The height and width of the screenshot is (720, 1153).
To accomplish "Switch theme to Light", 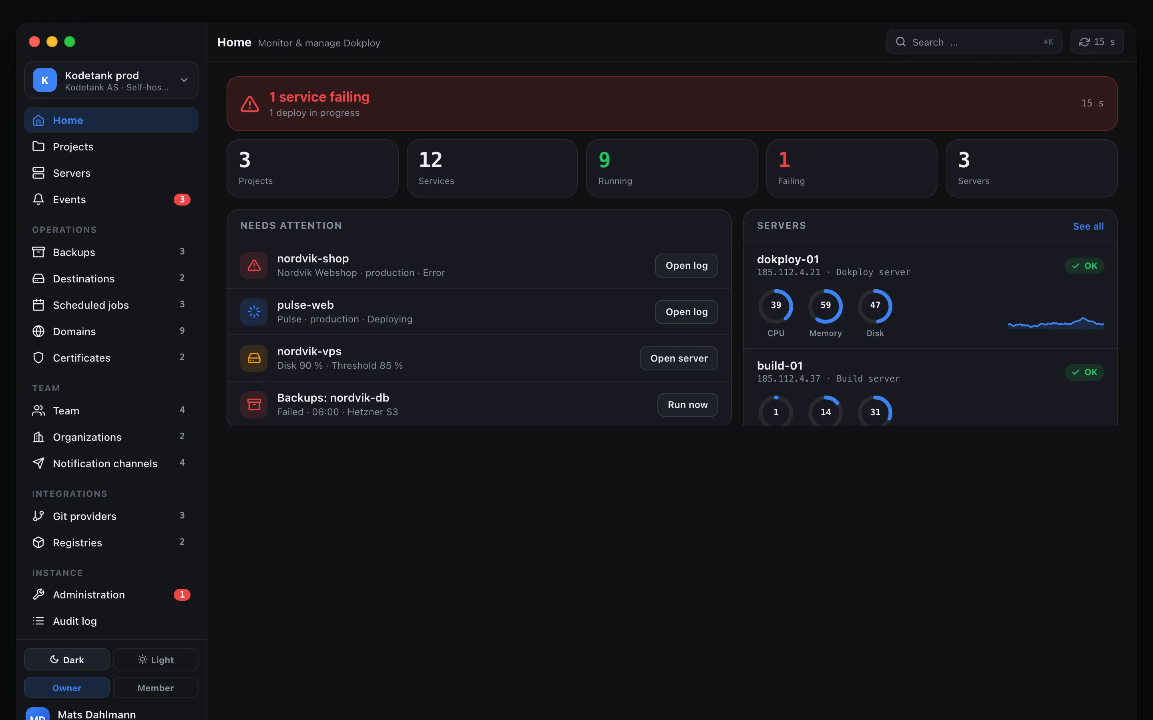I will pyautogui.click(x=156, y=660).
